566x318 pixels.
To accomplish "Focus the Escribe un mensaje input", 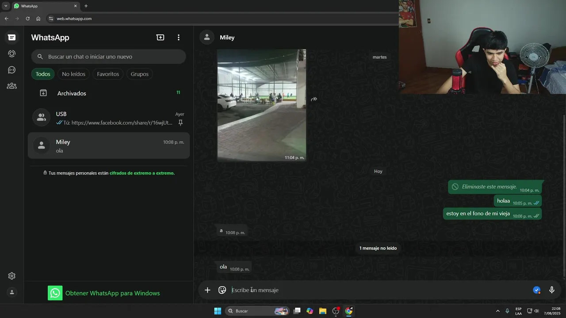I will (x=379, y=290).
